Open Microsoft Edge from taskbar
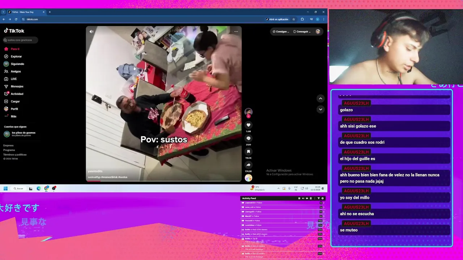 (x=39, y=188)
